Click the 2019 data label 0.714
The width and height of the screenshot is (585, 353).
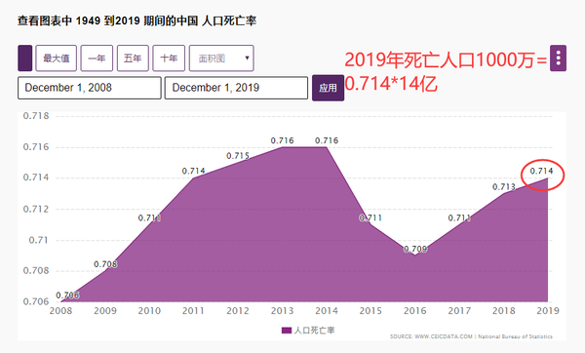click(541, 171)
